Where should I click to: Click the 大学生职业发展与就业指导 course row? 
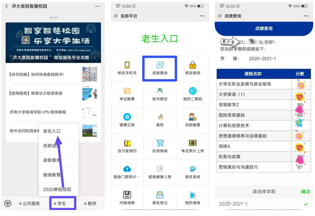click(x=264, y=84)
